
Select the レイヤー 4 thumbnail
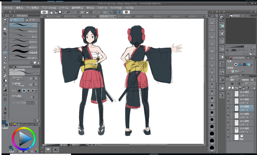(237, 116)
